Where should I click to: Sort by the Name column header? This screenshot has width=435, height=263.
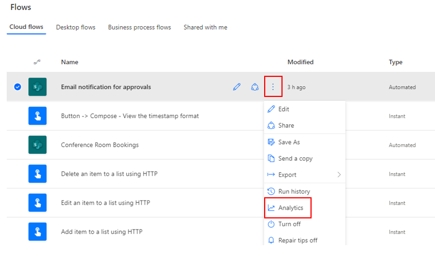[70, 62]
